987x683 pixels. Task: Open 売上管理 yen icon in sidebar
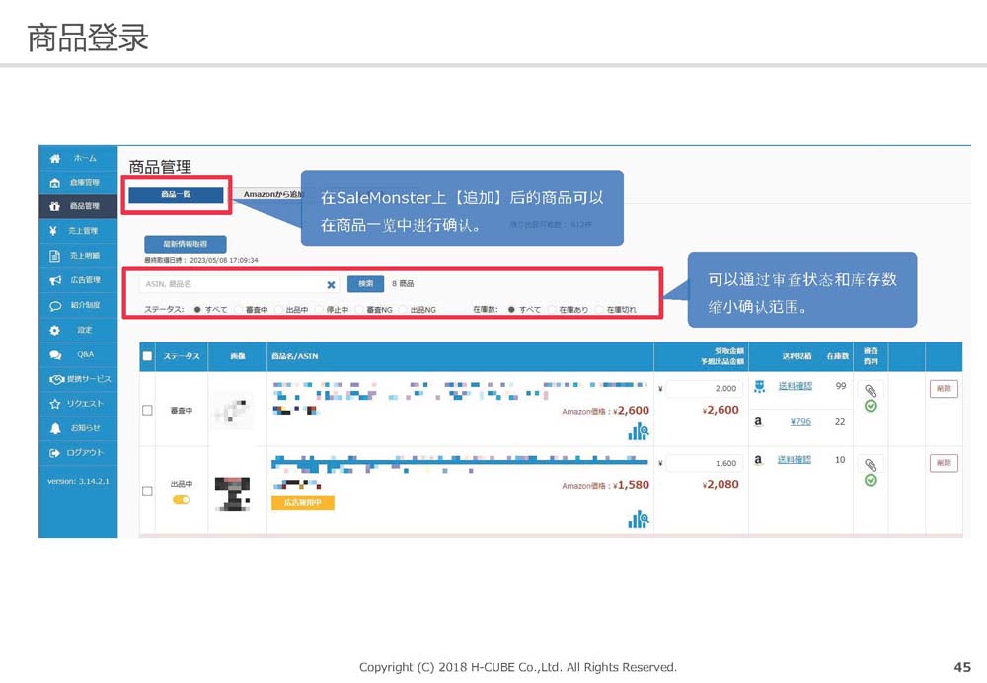(53, 231)
